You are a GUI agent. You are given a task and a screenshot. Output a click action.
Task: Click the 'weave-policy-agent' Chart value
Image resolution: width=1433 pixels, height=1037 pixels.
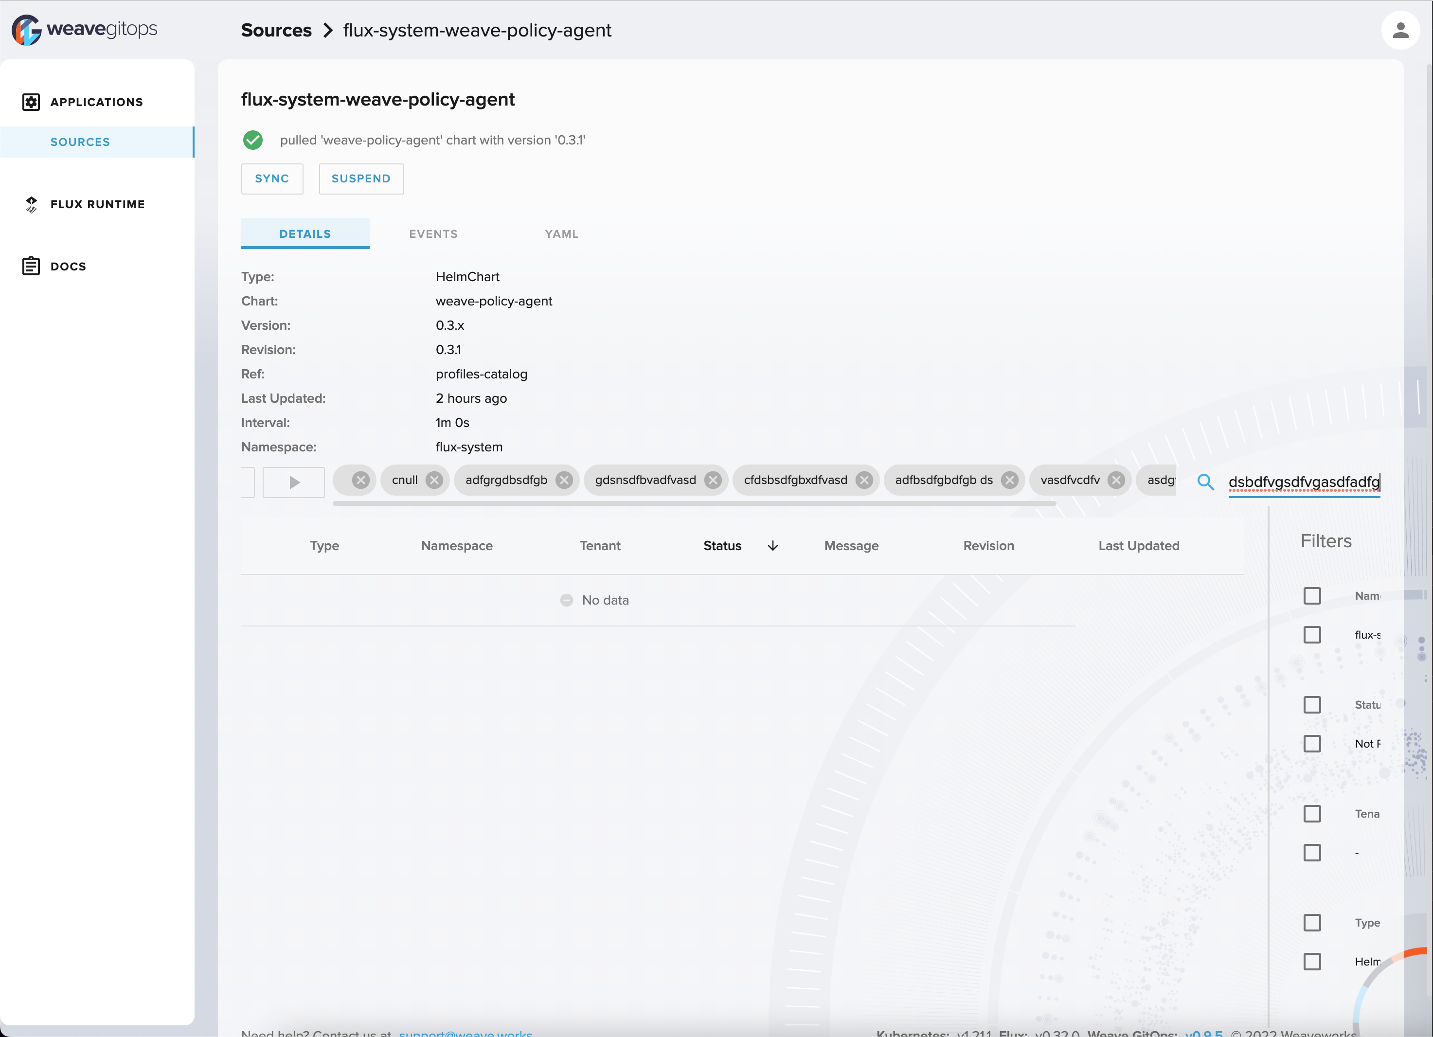click(494, 302)
